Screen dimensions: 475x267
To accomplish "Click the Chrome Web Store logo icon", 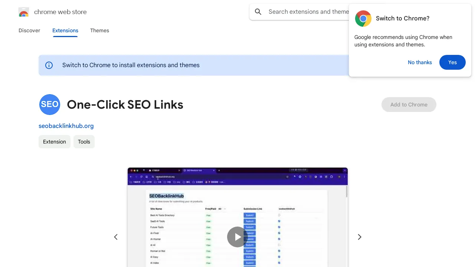I will coord(24,12).
